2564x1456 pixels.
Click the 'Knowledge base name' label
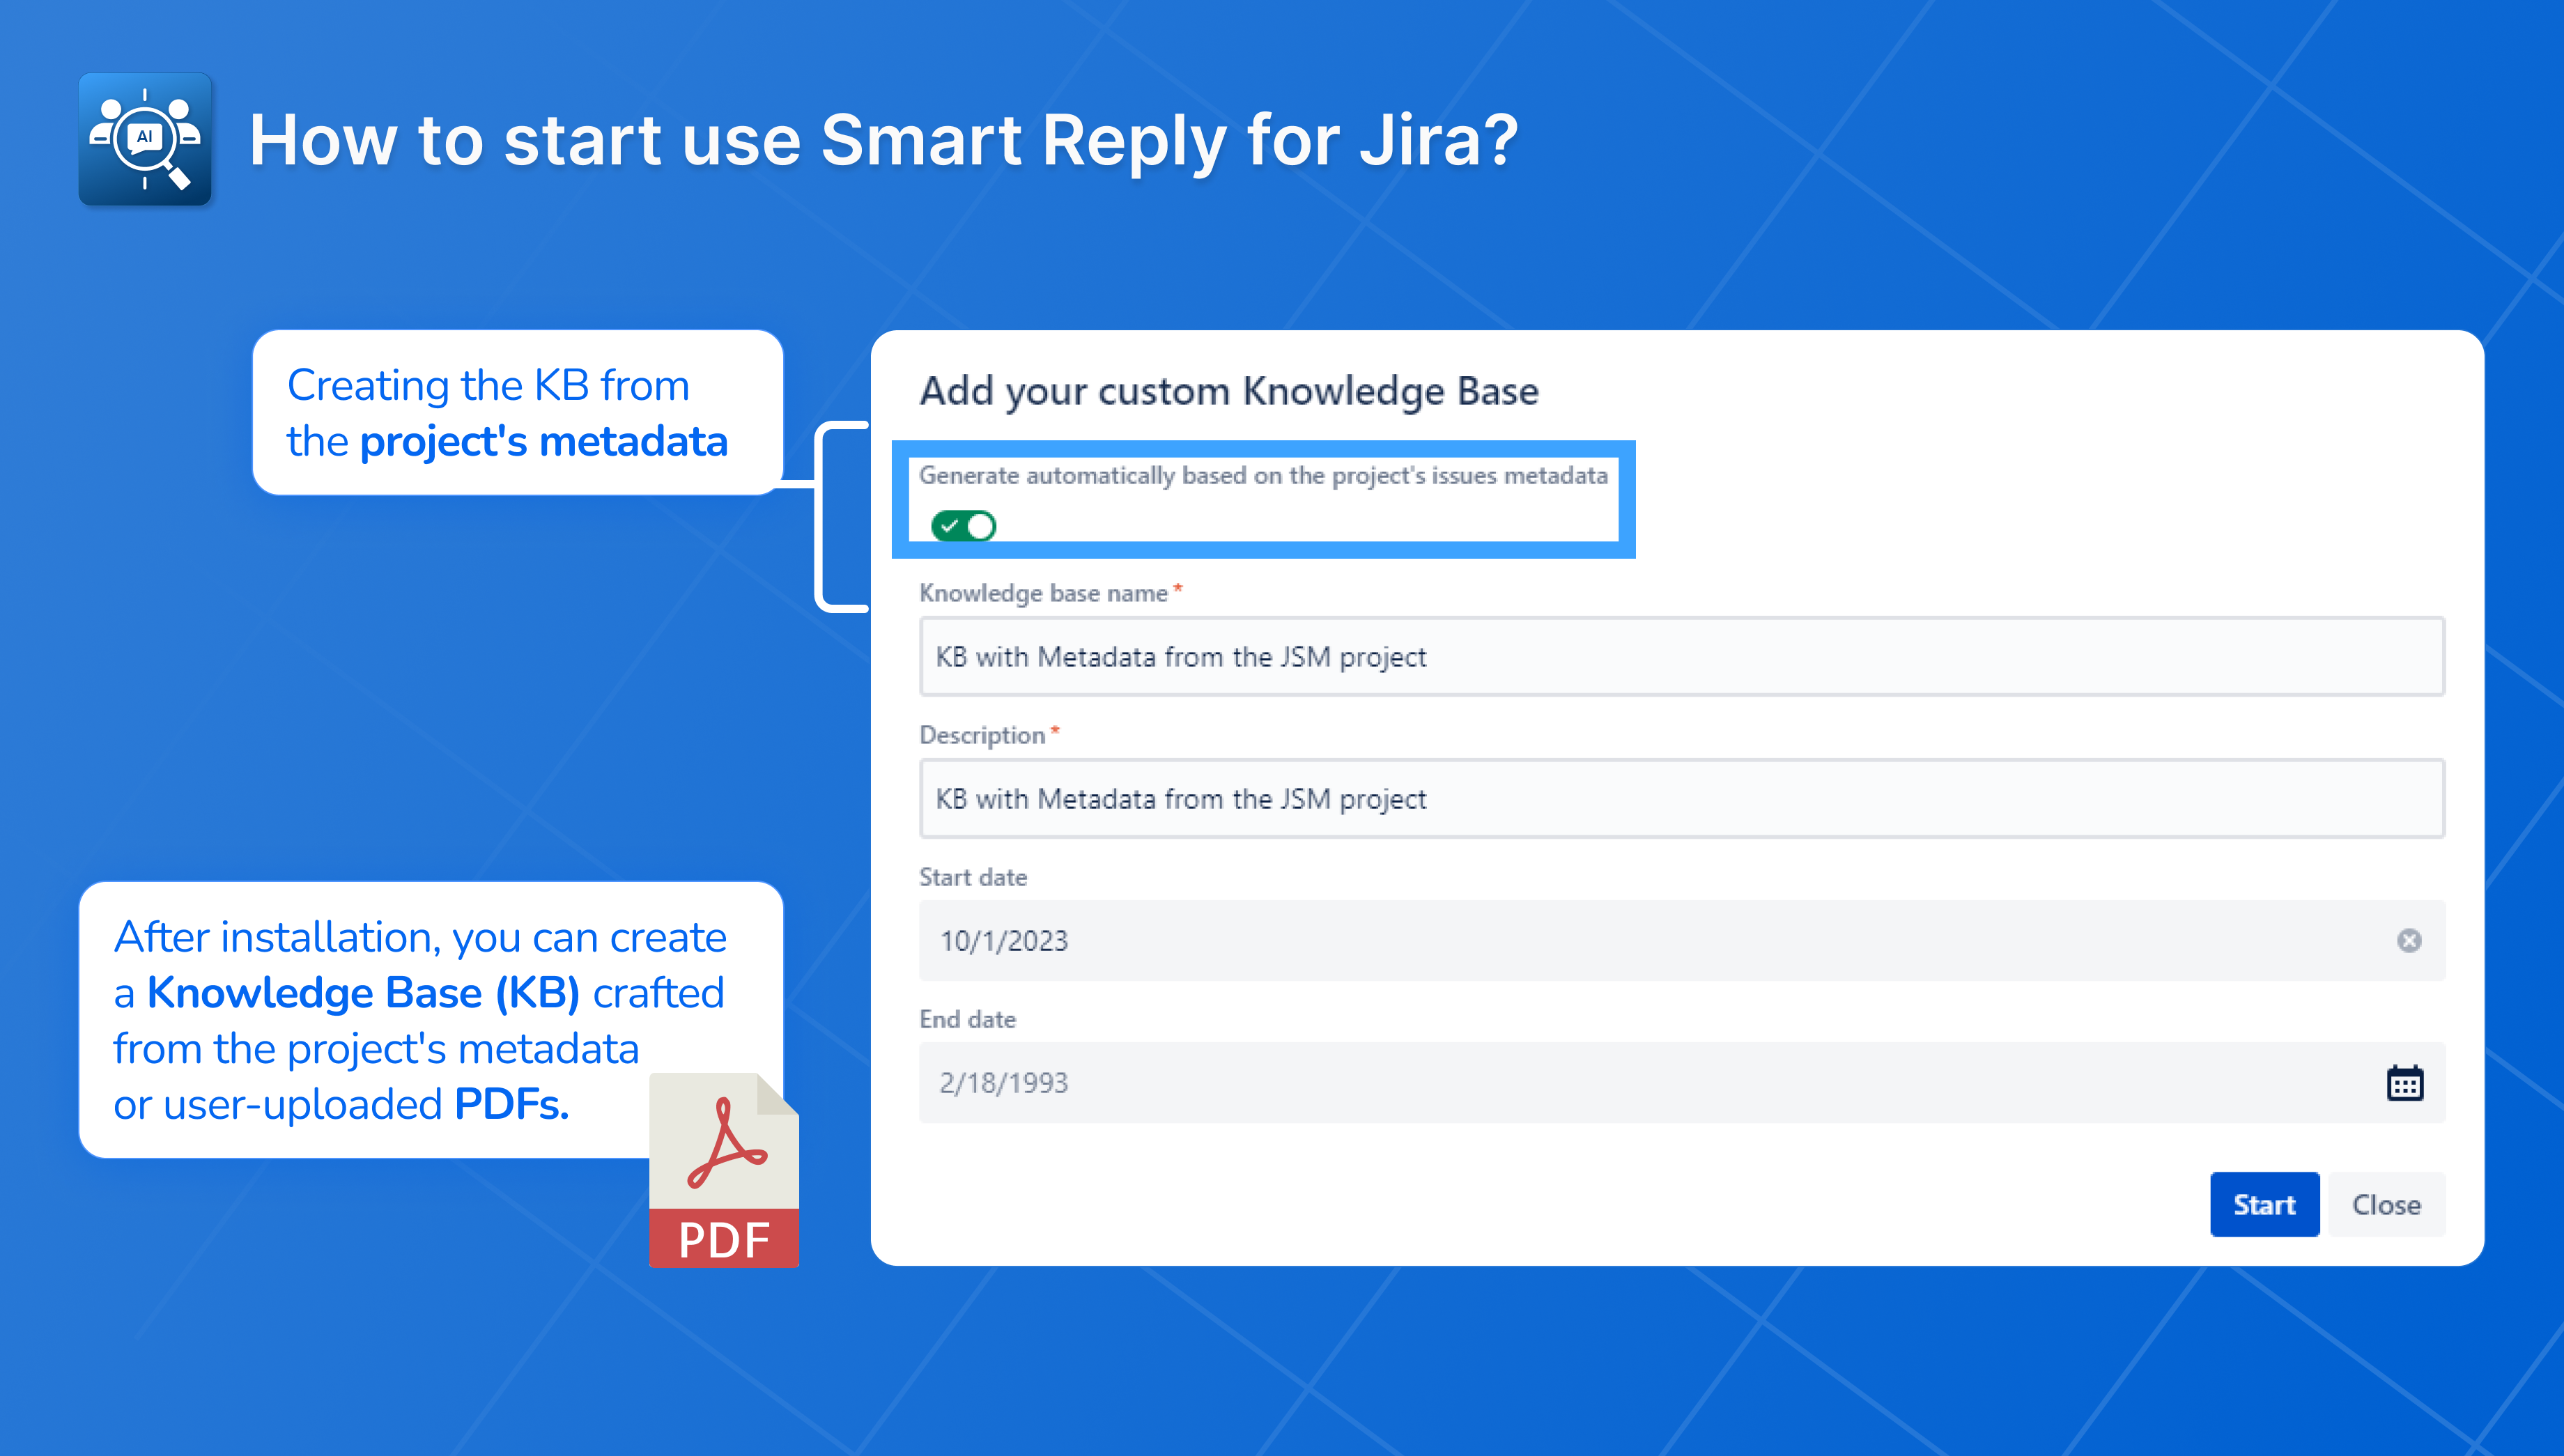click(x=1042, y=593)
